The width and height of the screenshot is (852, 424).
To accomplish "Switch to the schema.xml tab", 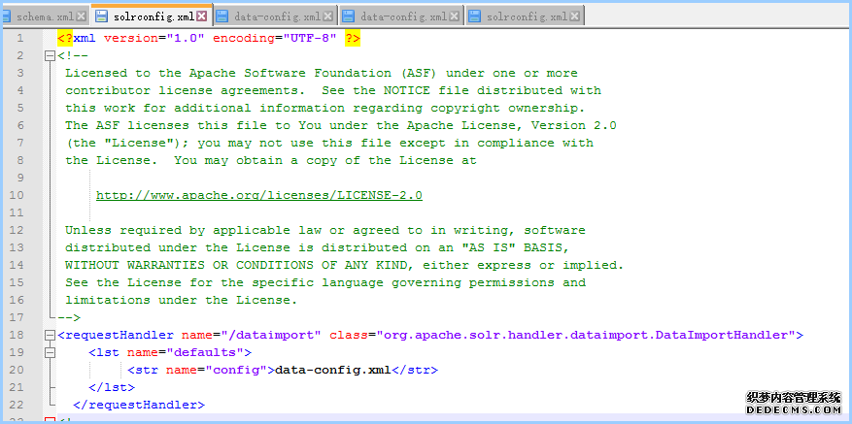I will [45, 16].
